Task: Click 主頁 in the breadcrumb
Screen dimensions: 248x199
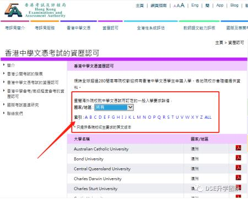Action: point(219,43)
